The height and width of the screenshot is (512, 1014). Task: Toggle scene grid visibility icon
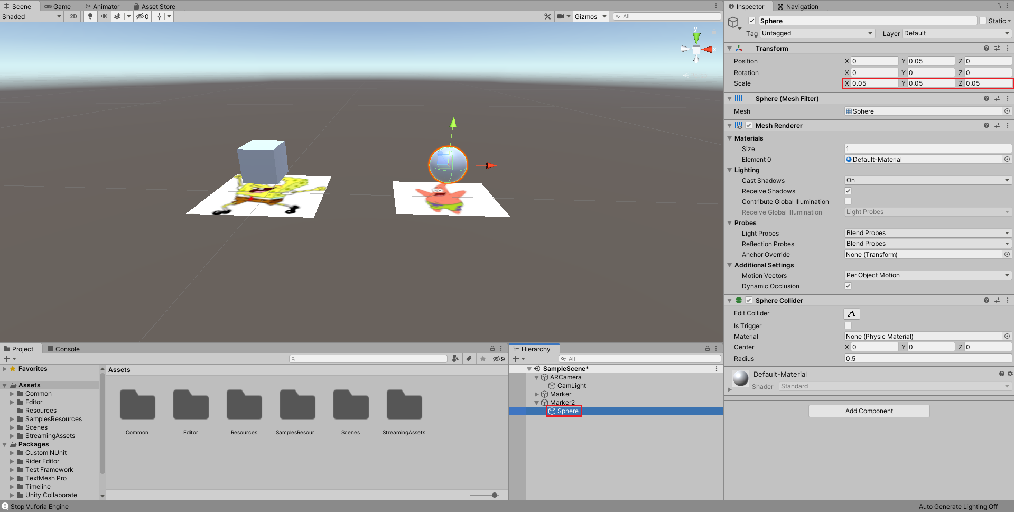157,16
